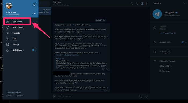Click Share this contact

tap(167, 61)
